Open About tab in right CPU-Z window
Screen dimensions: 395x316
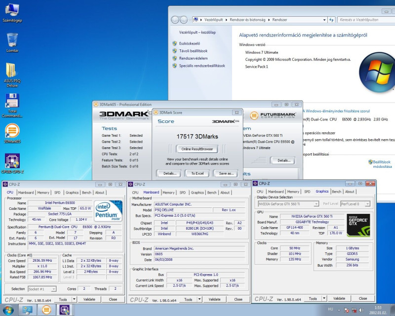click(350, 192)
